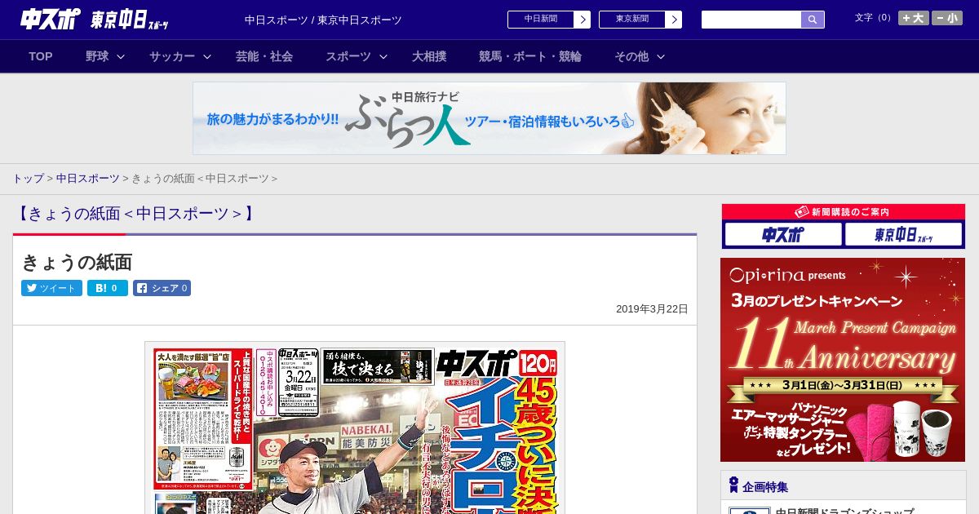Viewport: 979px width, 514px height.
Task: Open the 東京新聞 site link button
Action: 631,20
